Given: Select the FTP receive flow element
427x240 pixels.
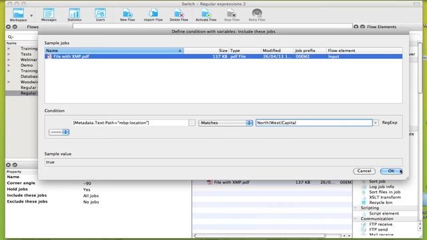Looking at the screenshot, I should coord(381,225).
